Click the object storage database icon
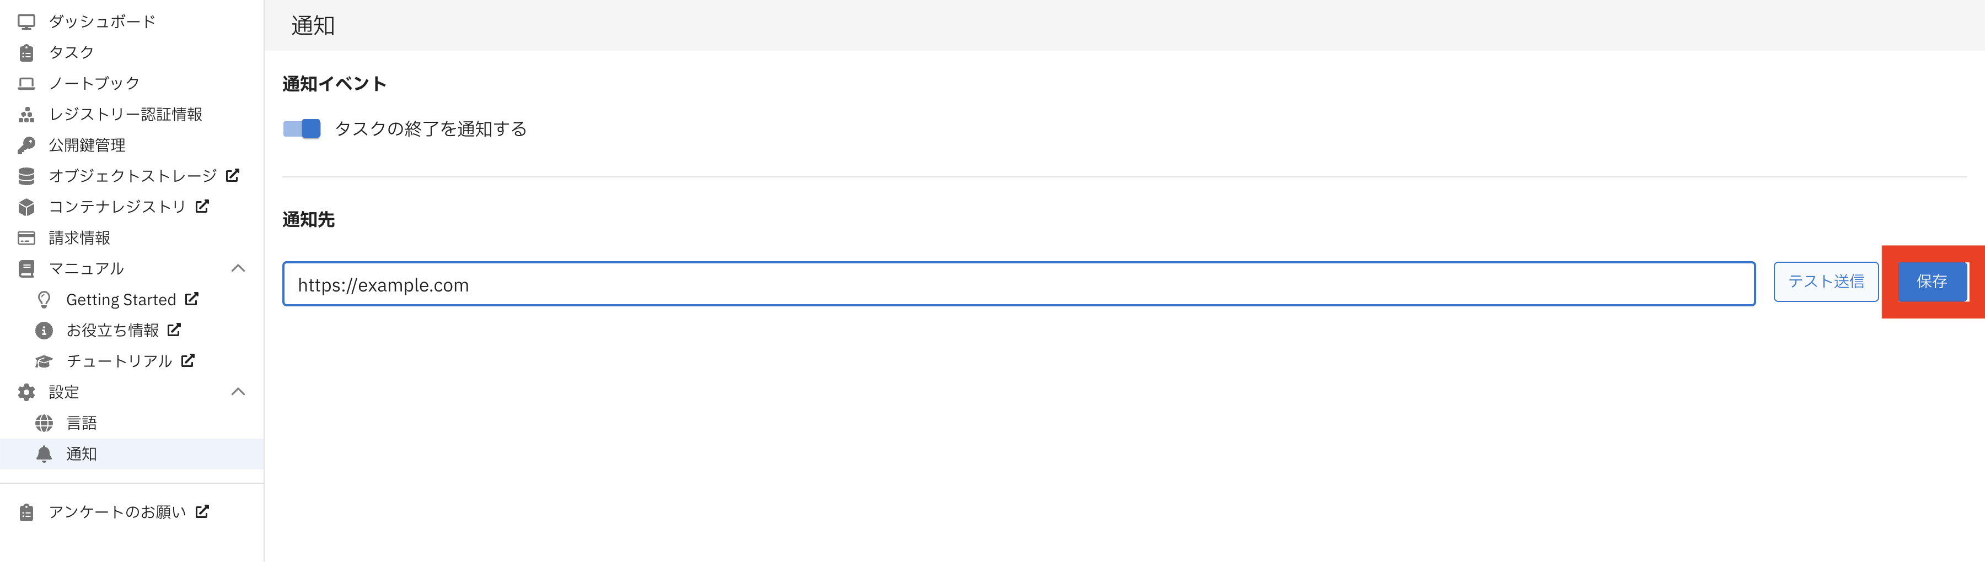 coord(26,176)
